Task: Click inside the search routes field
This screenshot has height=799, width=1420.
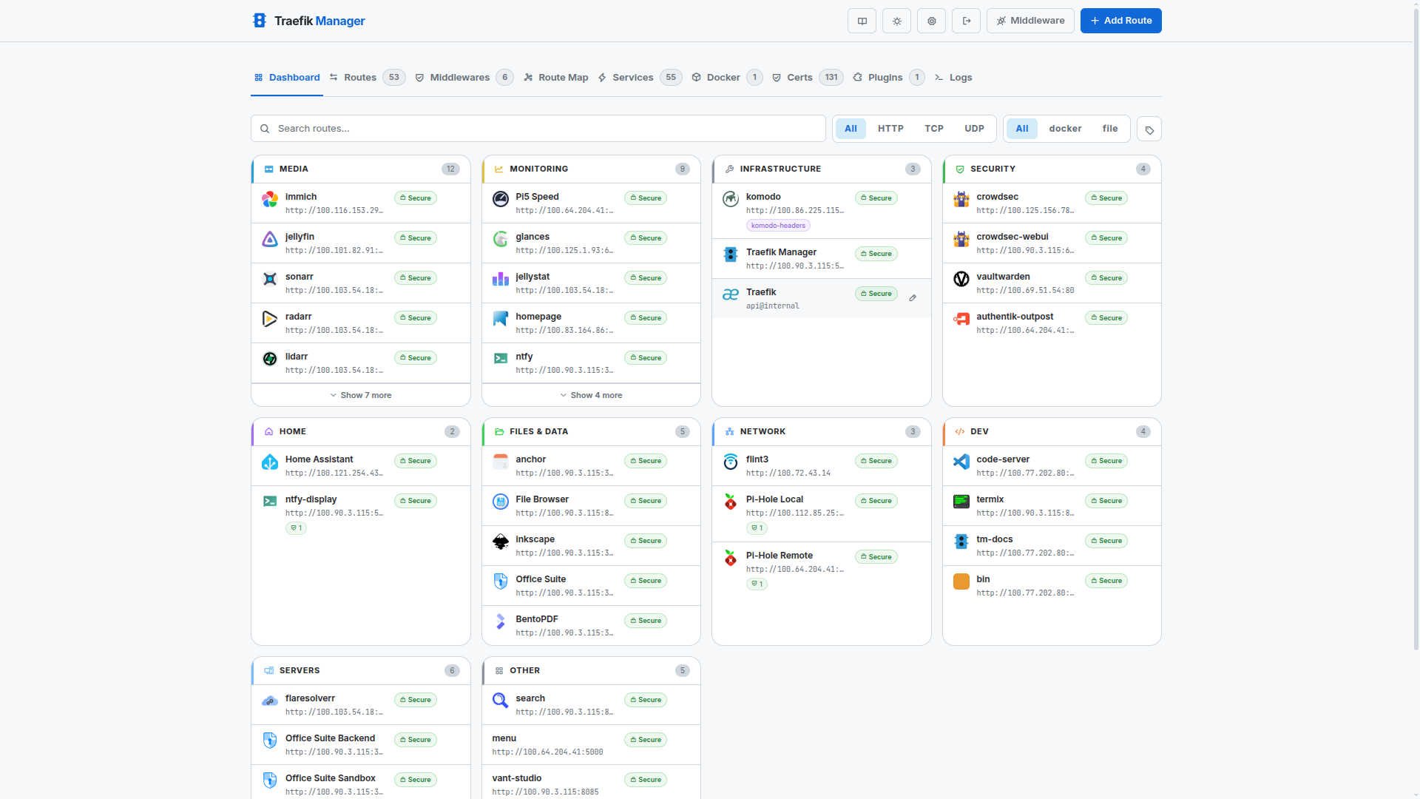Action: (x=538, y=128)
